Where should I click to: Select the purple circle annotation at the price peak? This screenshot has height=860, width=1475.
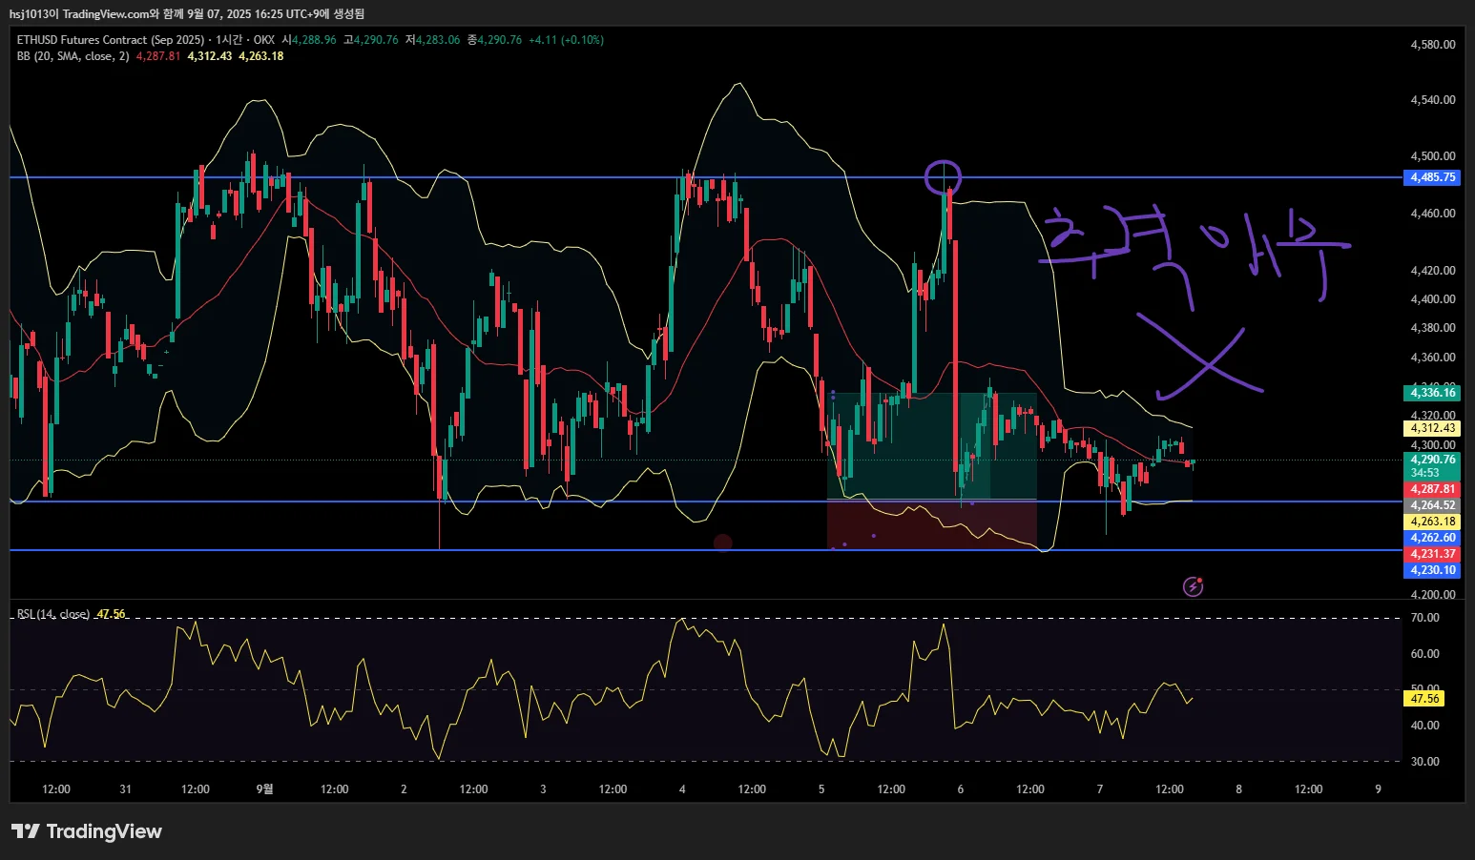coord(943,177)
